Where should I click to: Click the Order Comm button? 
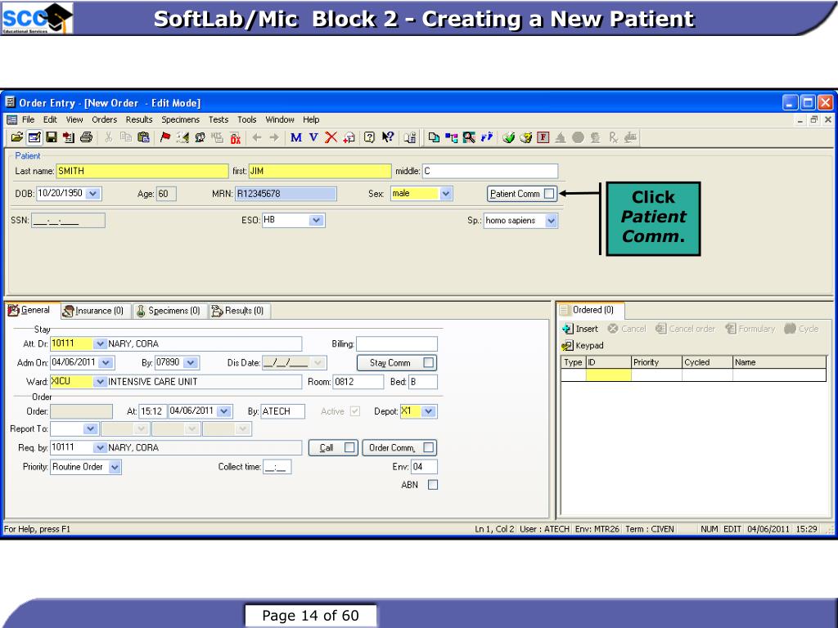(x=399, y=447)
